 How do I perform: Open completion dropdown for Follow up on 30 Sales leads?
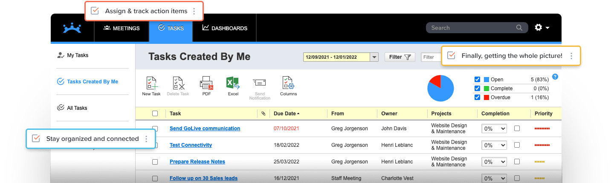pyautogui.click(x=494, y=178)
